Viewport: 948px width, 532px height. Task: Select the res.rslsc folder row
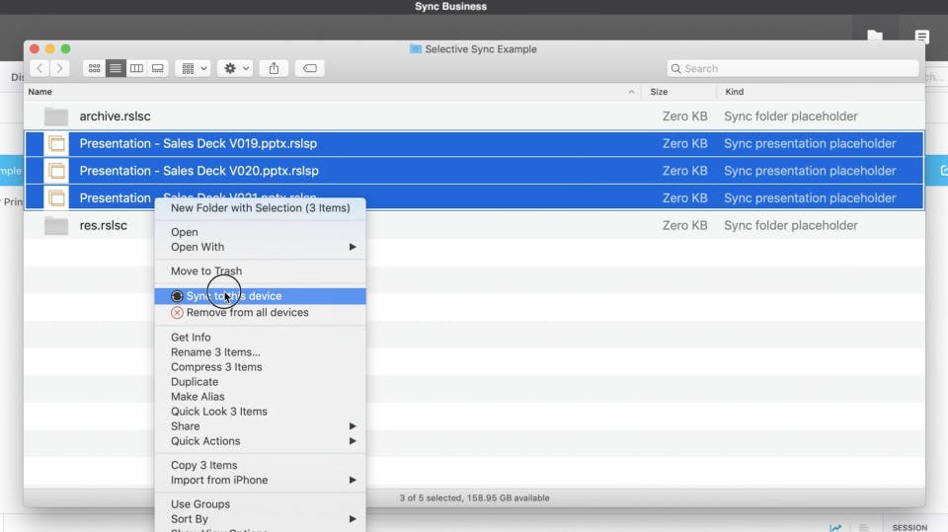[474, 225]
